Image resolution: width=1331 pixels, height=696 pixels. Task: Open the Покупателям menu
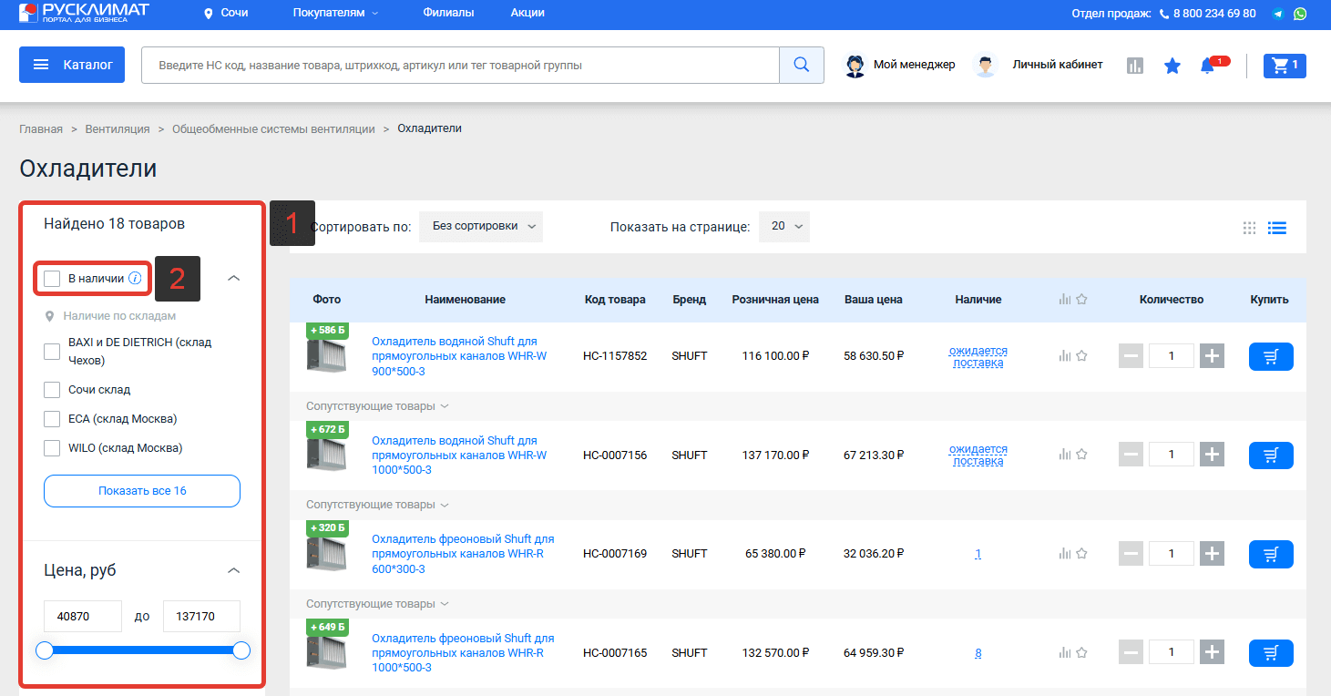[335, 13]
